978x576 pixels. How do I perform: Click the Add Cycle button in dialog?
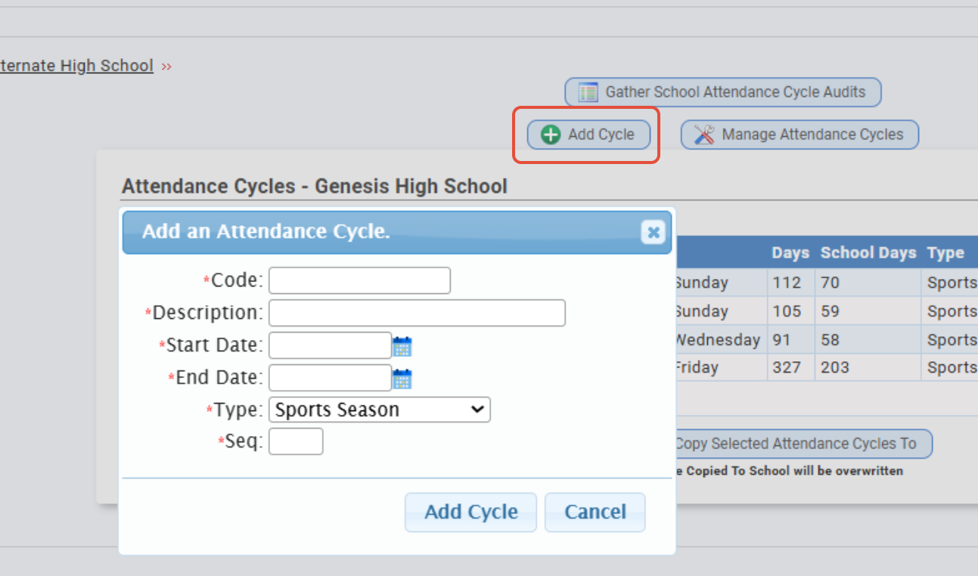[x=470, y=512]
